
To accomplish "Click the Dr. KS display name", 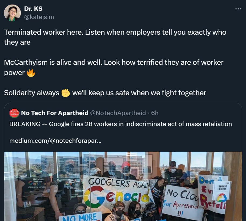I will (x=33, y=9).
